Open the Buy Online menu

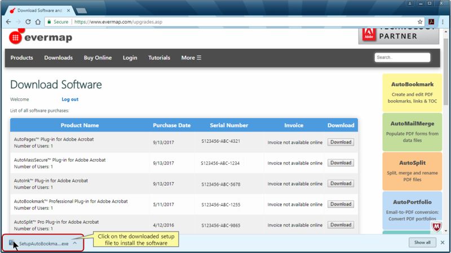pyautogui.click(x=98, y=58)
